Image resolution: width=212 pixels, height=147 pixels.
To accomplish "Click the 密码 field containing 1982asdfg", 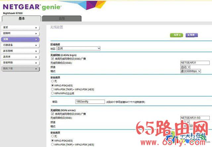I will pyautogui.click(x=90, y=102).
